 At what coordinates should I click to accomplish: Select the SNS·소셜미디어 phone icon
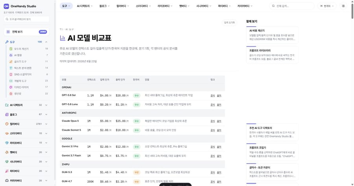tap(11, 74)
